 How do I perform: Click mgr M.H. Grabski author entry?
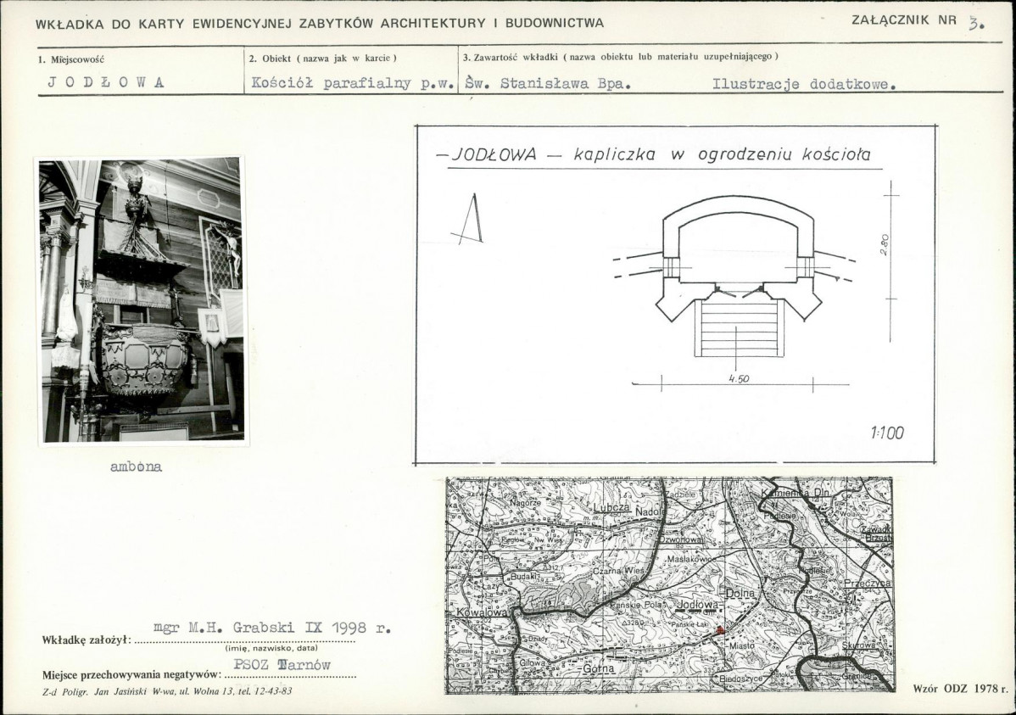[x=272, y=628]
